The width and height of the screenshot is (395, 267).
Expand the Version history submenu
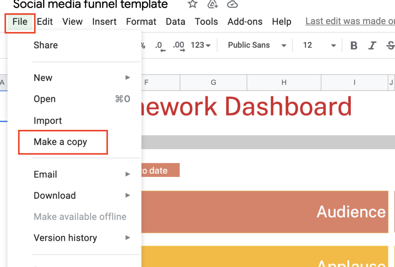click(82, 238)
